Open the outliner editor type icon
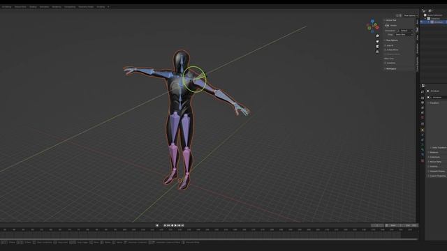The height and width of the screenshot is (251, 447). pos(424,11)
